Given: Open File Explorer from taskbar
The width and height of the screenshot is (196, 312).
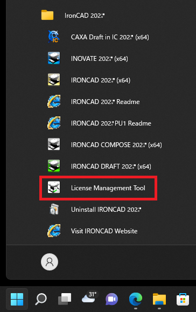Looking at the screenshot, I should (x=159, y=299).
